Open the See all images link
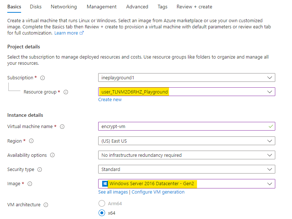Screen dimensions: 292x219 click(113, 192)
